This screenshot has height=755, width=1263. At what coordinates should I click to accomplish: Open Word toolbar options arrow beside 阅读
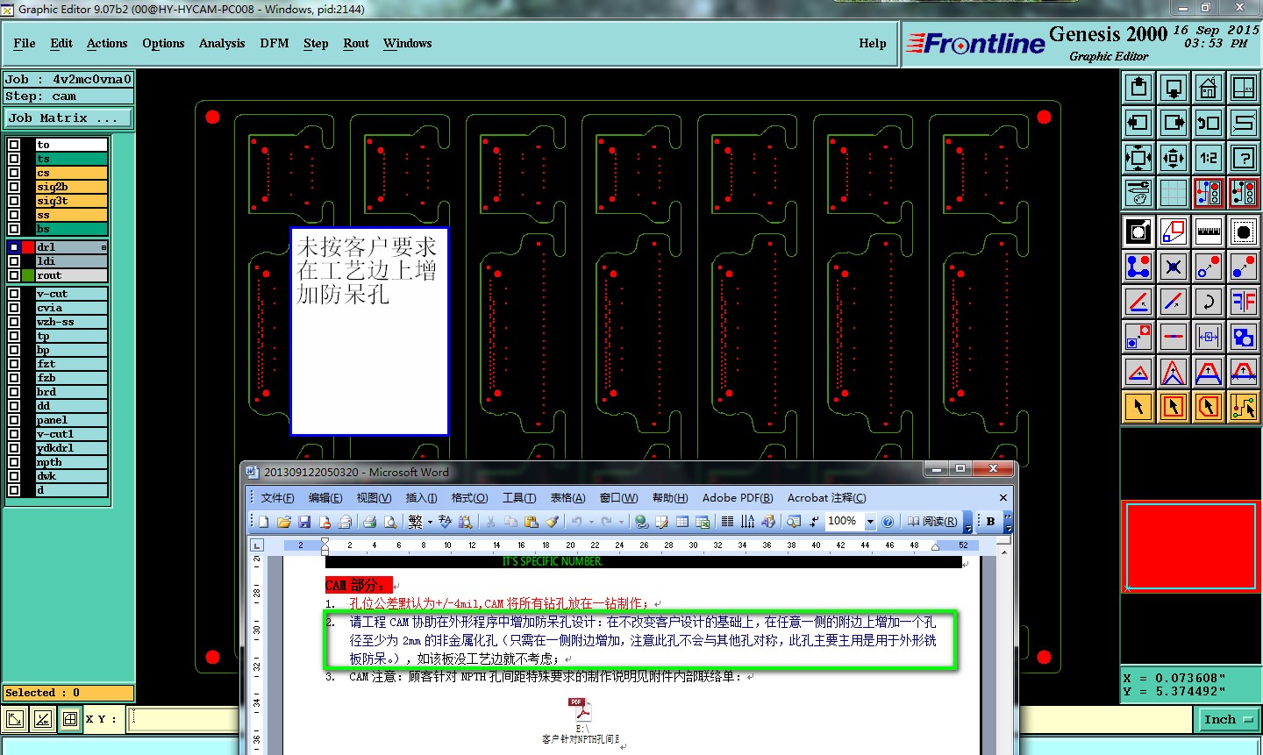pyautogui.click(x=967, y=522)
